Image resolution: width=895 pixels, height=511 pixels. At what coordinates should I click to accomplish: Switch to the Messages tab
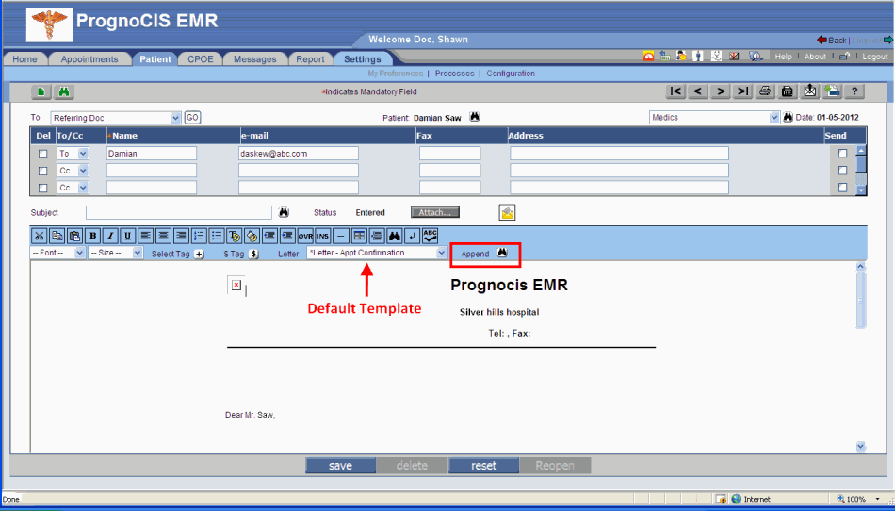pos(254,58)
